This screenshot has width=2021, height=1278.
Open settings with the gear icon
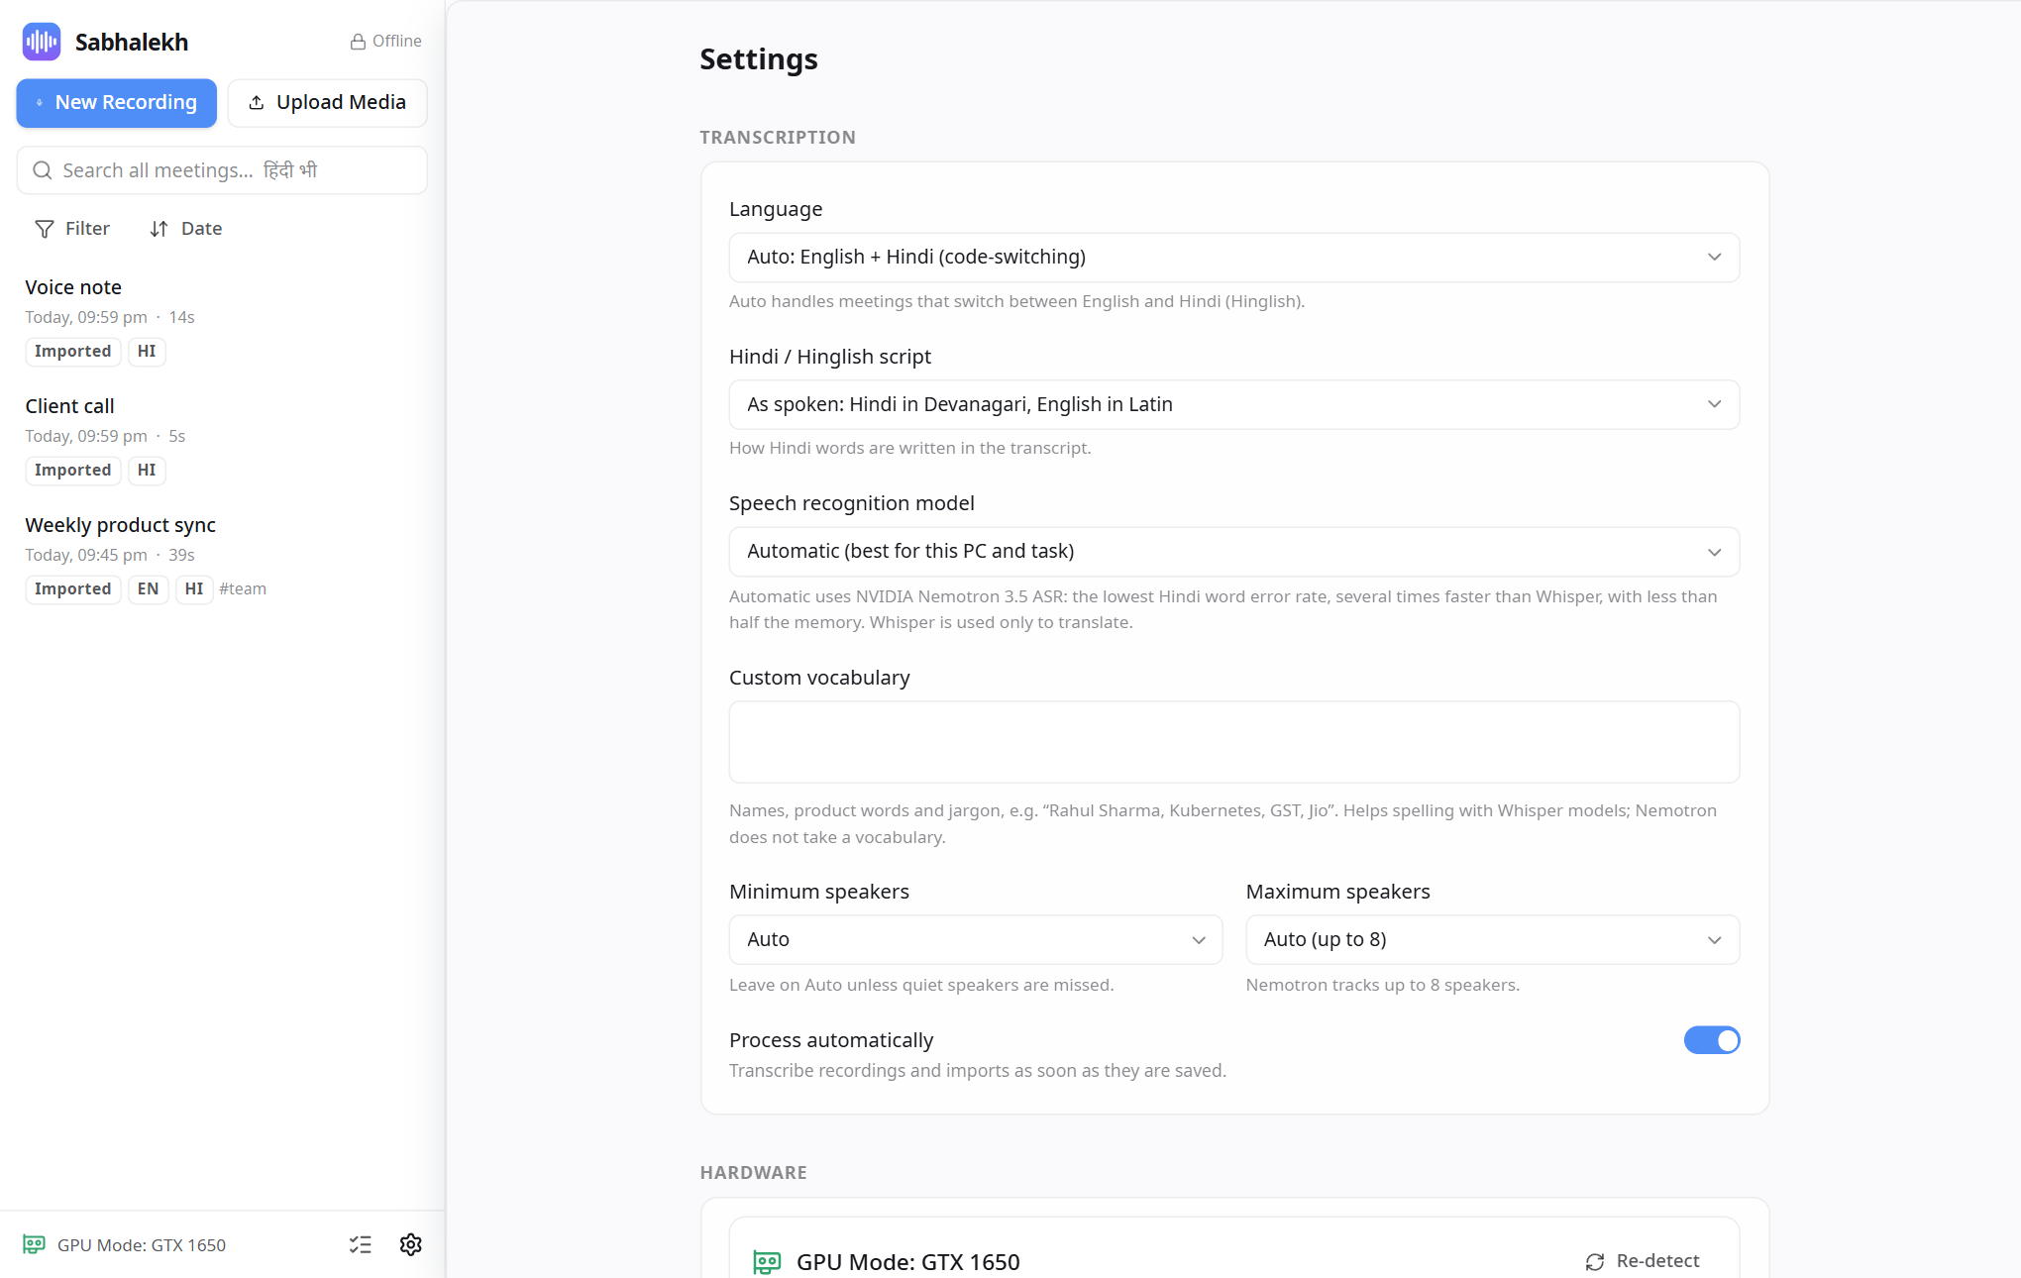(x=411, y=1245)
